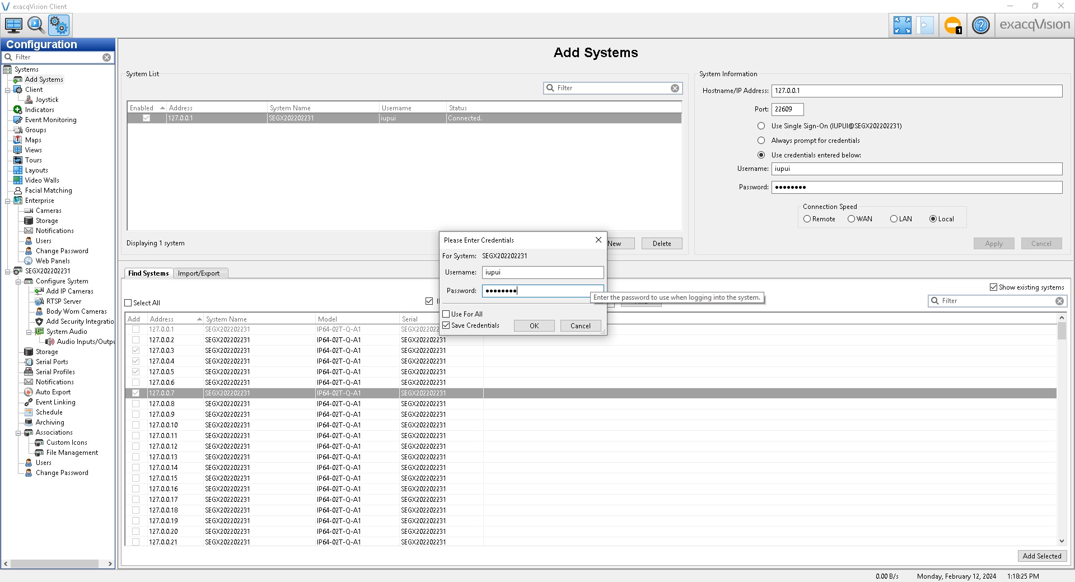The width and height of the screenshot is (1075, 582).
Task: Click Cancel in credentials dialog
Action: coord(581,325)
